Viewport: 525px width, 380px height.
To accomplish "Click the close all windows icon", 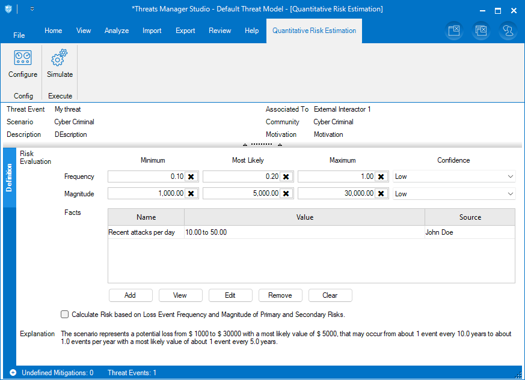I will point(480,31).
